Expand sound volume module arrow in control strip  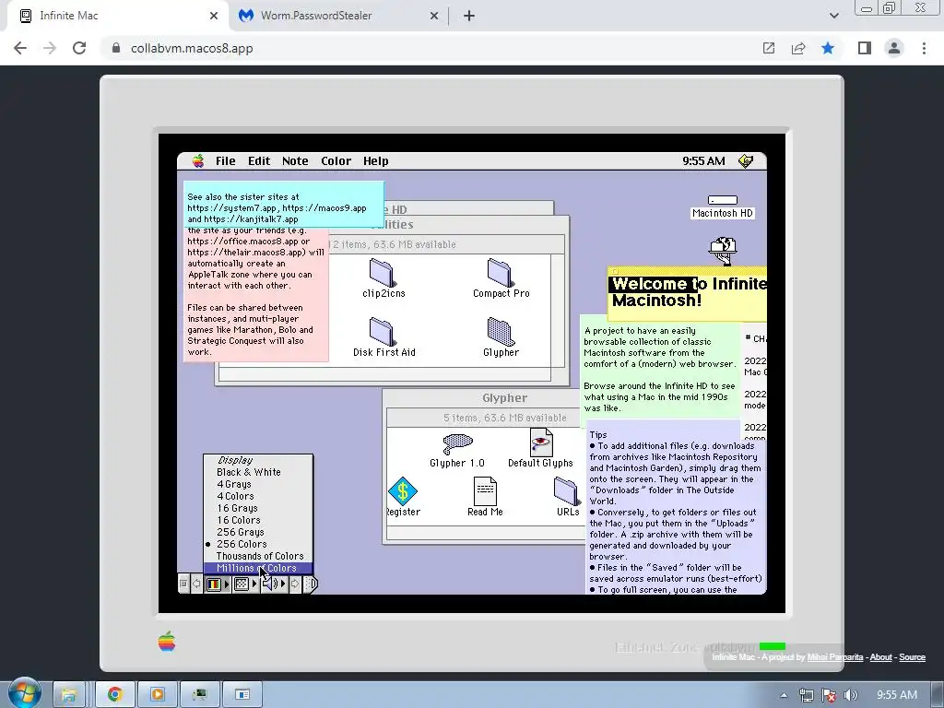coord(283,584)
